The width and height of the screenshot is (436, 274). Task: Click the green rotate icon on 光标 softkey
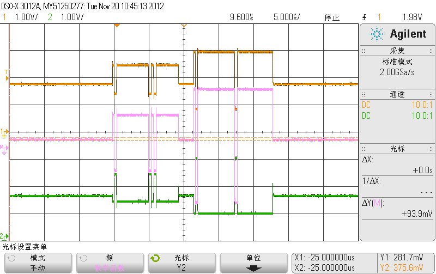155,258
